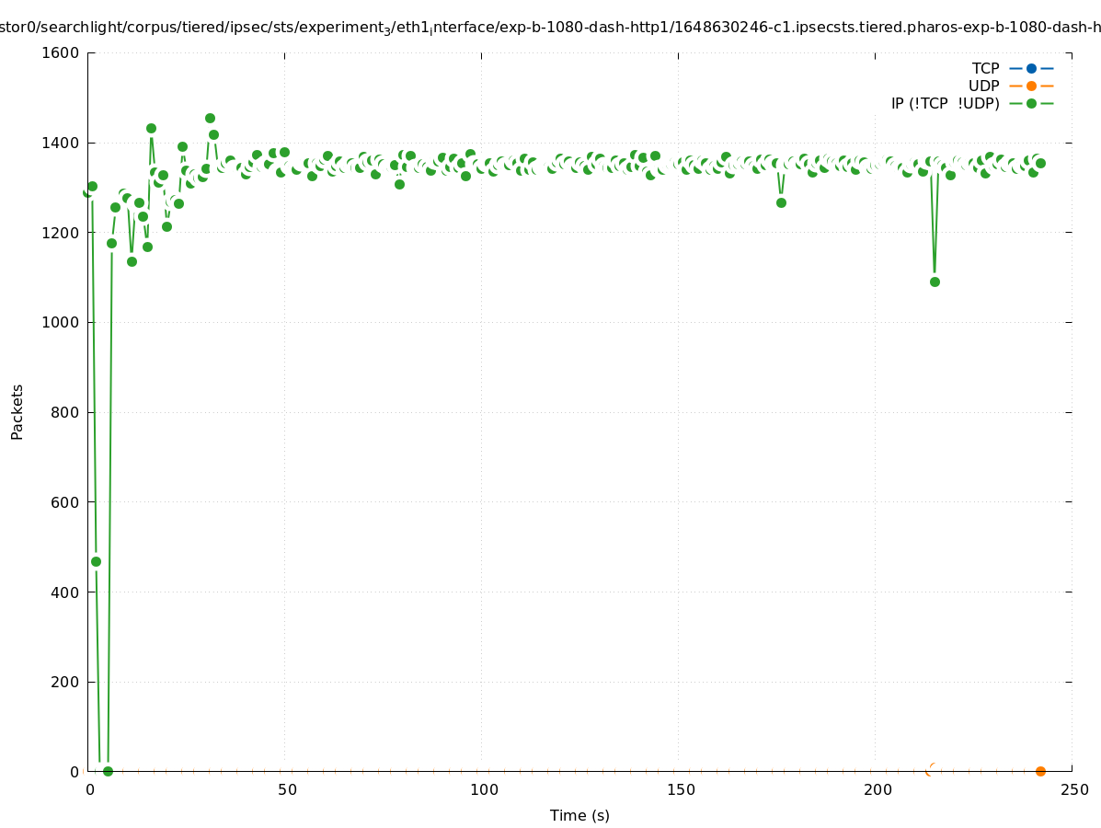The image size is (1101, 828).
Task: Click the file path title above the chart
Action: pyautogui.click(x=550, y=28)
